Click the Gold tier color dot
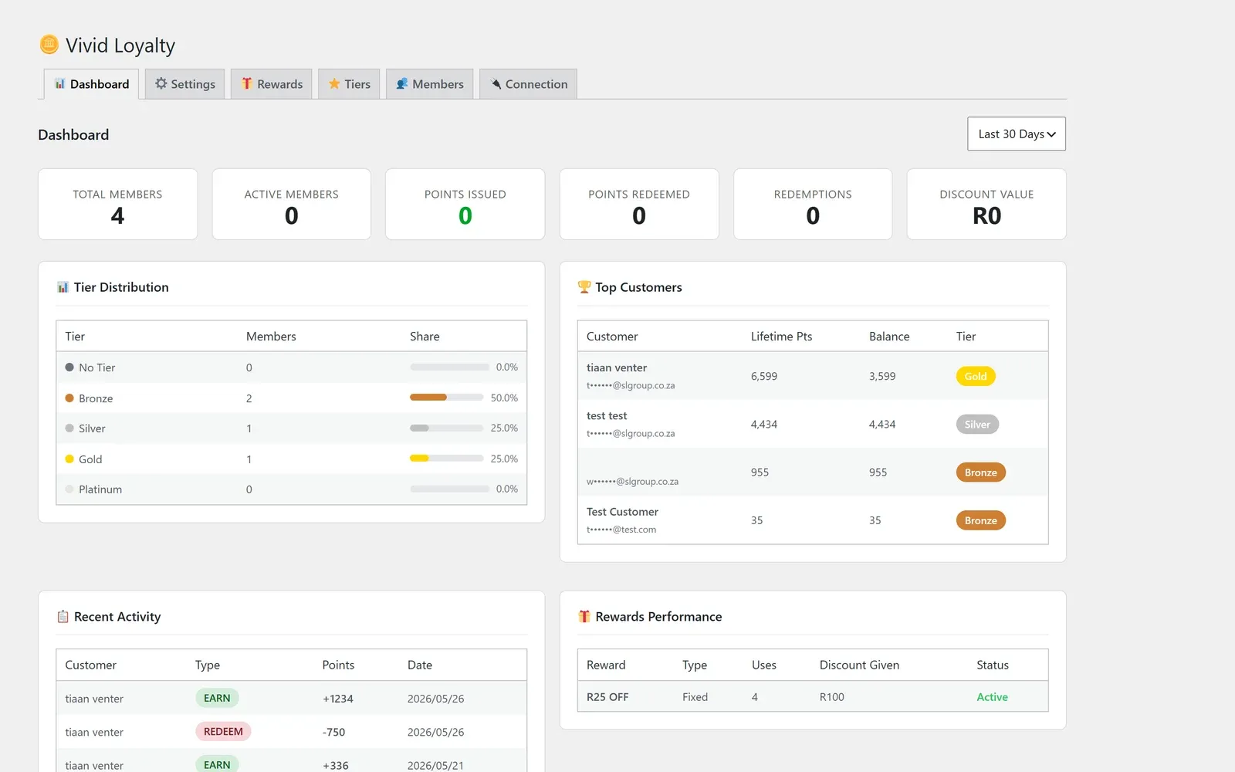This screenshot has width=1235, height=772. point(69,459)
